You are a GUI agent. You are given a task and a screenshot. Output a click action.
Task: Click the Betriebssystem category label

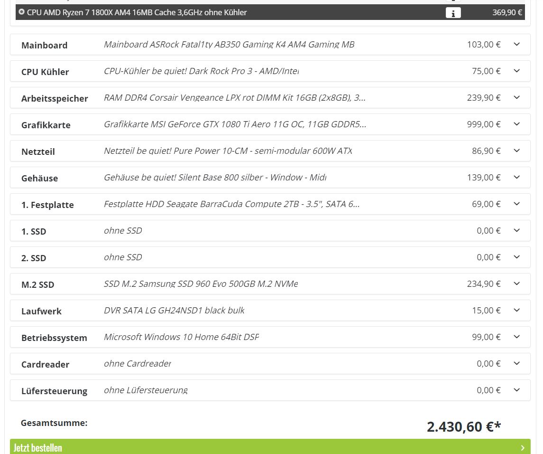click(x=54, y=338)
